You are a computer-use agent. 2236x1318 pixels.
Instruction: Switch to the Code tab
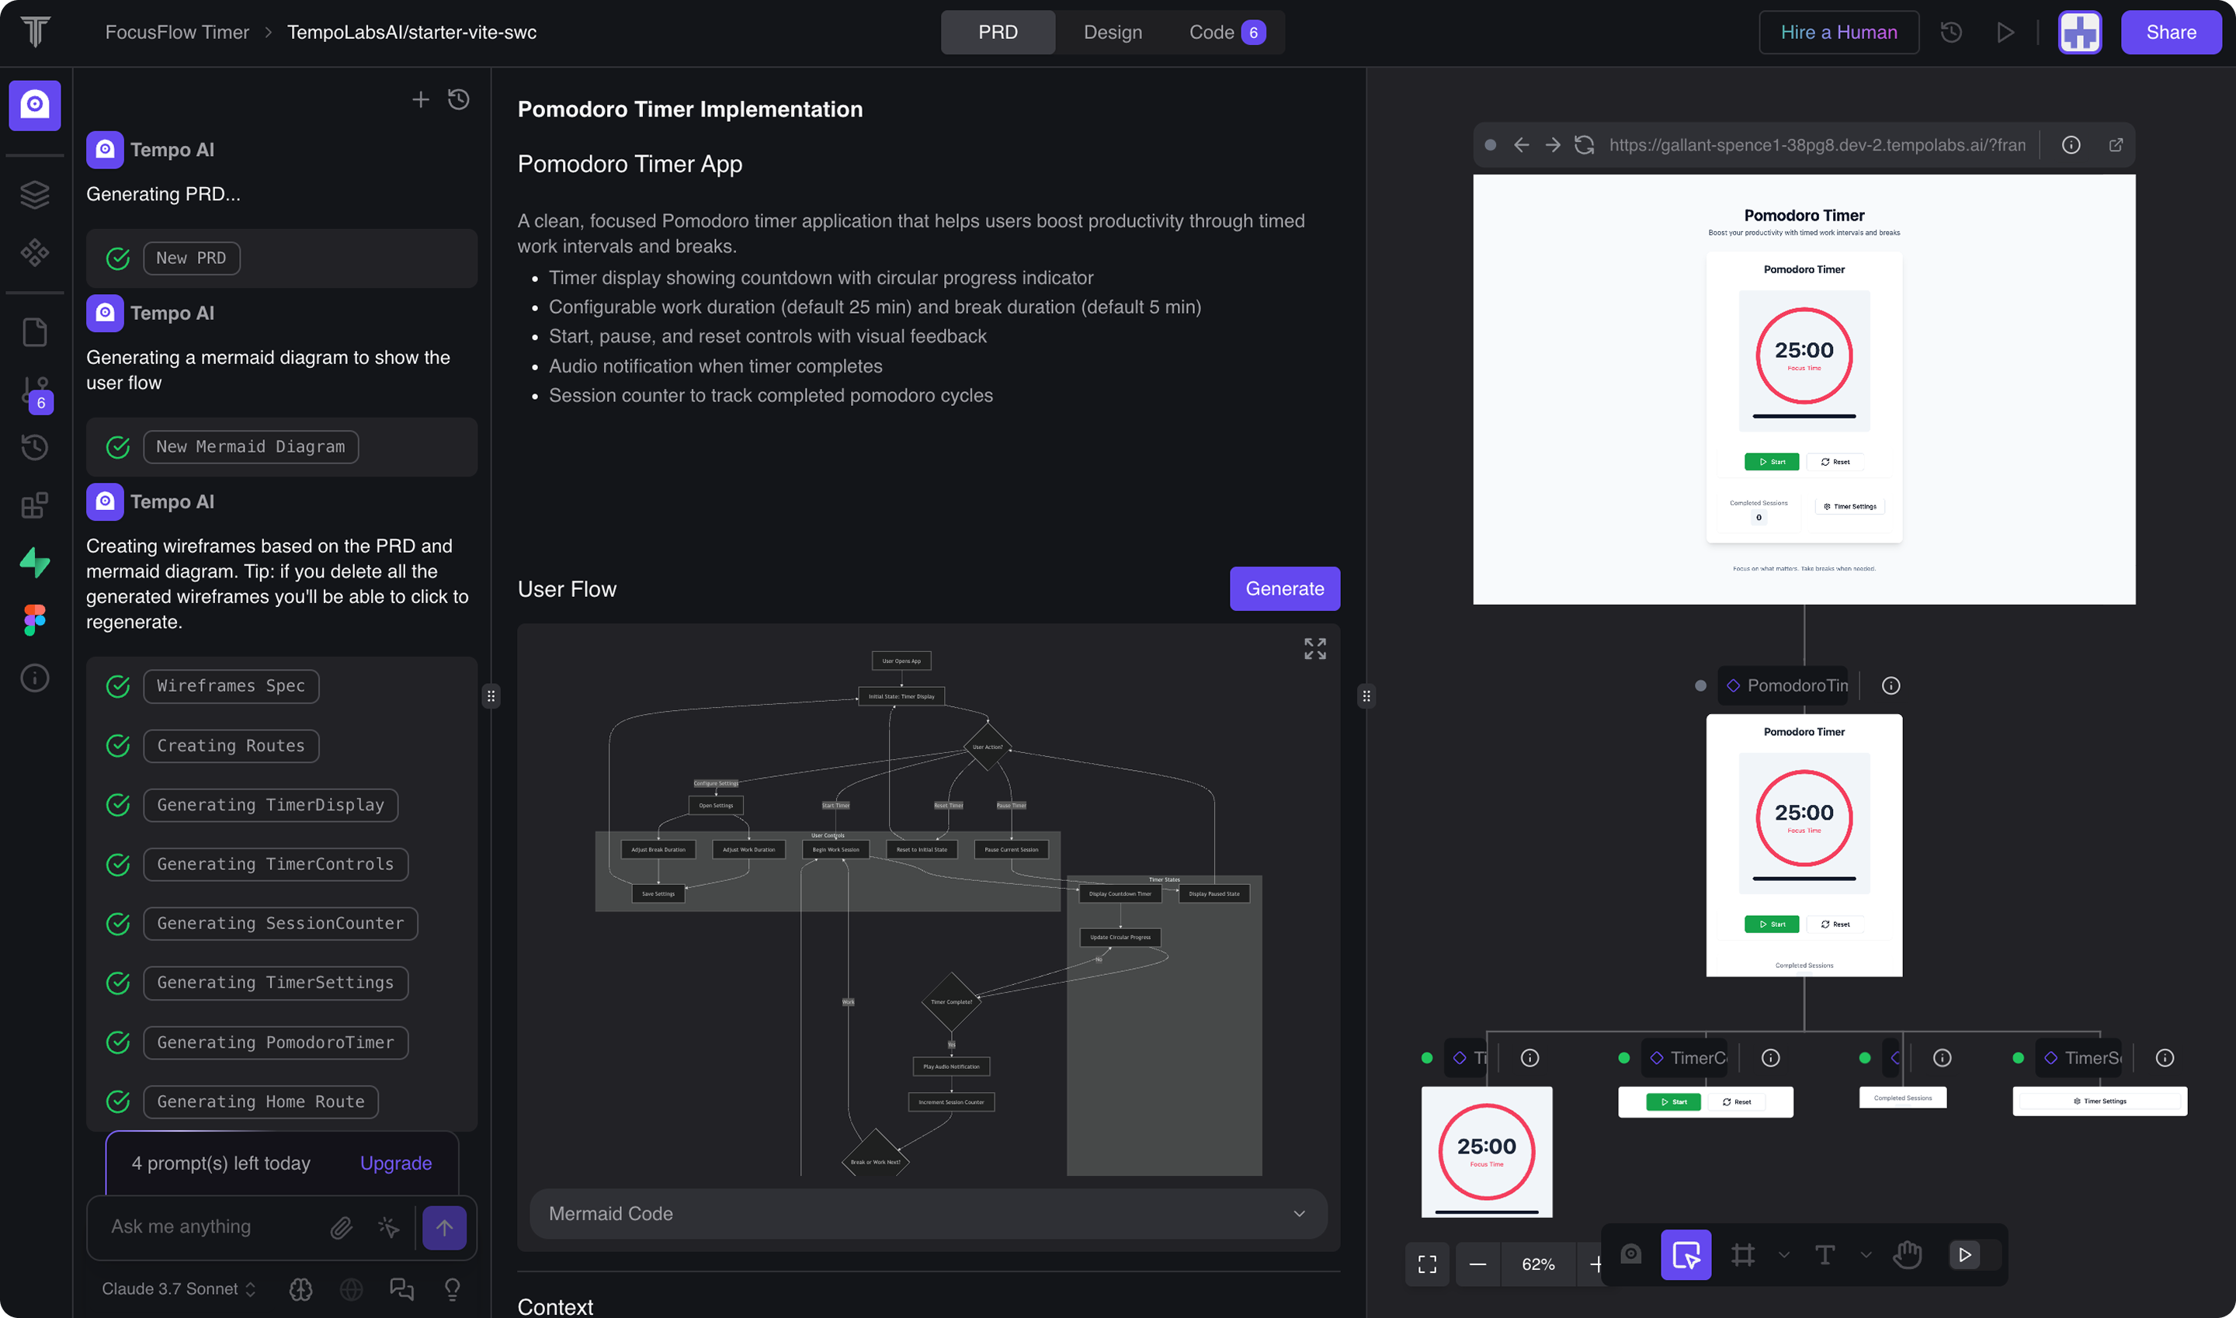click(x=1226, y=32)
